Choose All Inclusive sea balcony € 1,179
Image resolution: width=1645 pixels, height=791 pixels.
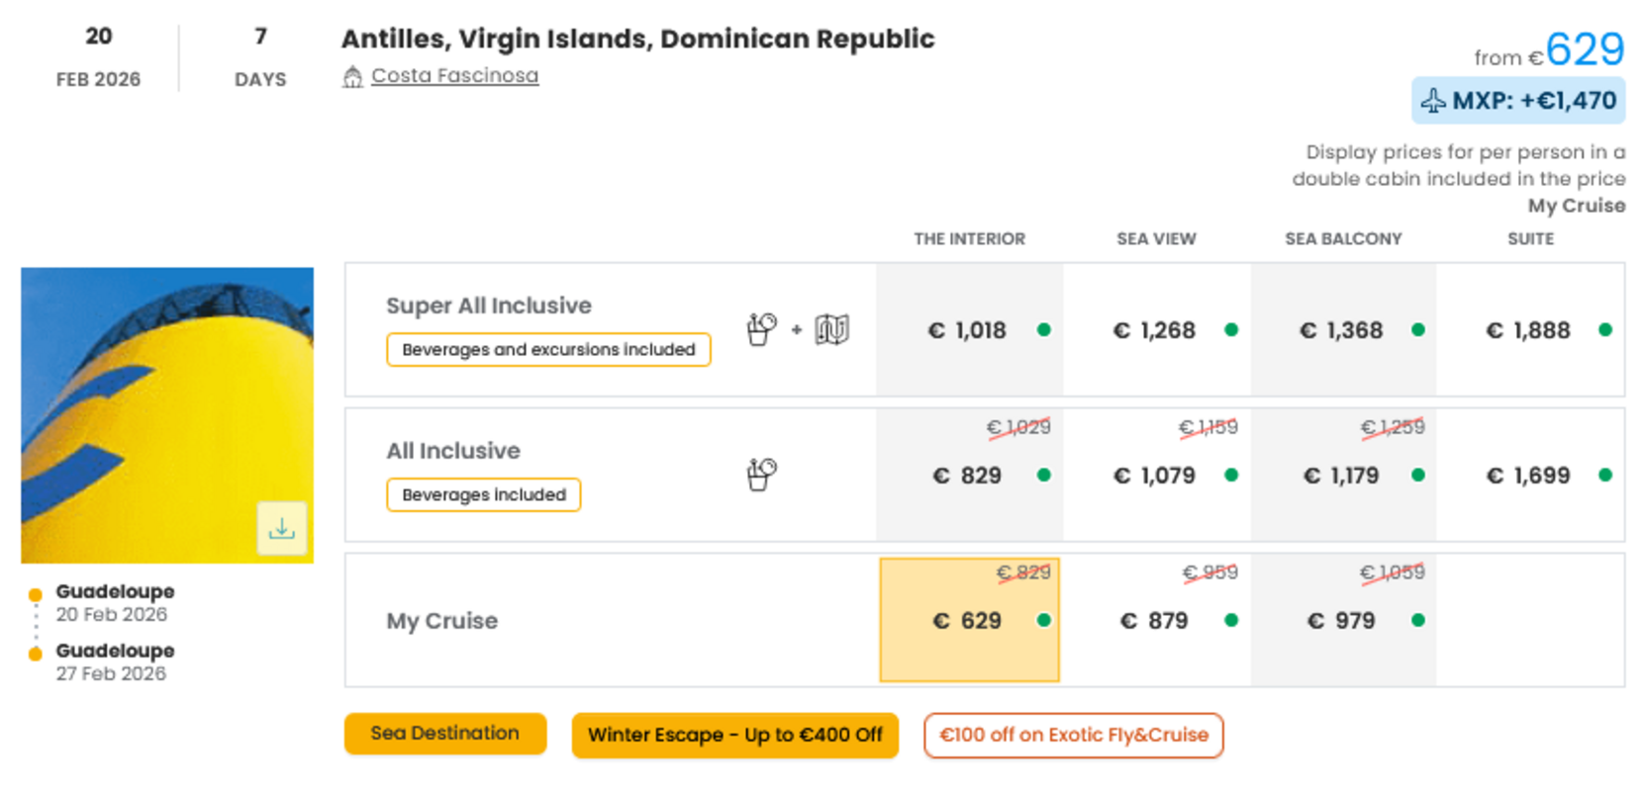1343,475
